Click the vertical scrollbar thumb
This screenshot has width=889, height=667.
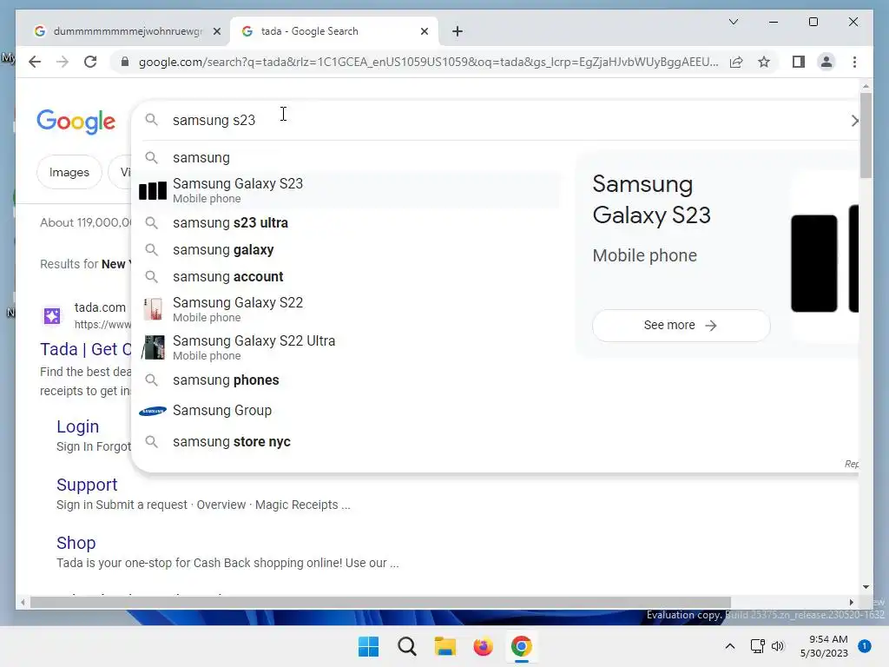866,135
